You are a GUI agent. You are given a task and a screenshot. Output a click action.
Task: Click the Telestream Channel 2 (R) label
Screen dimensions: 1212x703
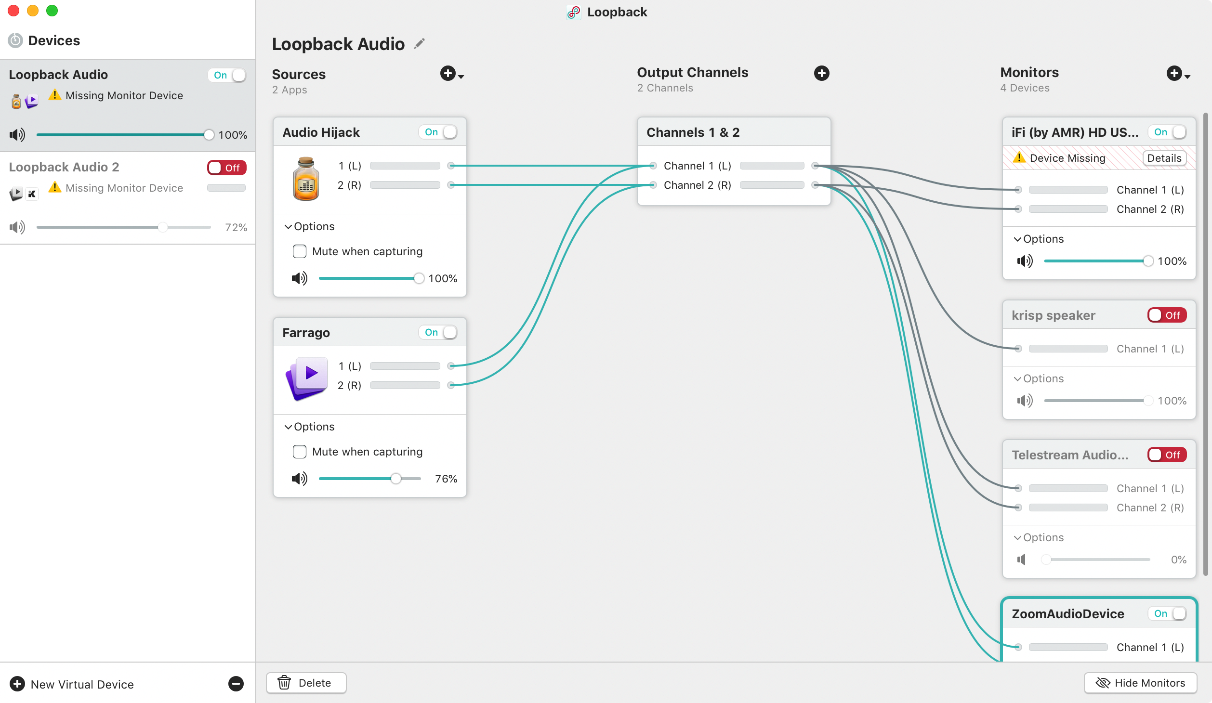point(1150,508)
